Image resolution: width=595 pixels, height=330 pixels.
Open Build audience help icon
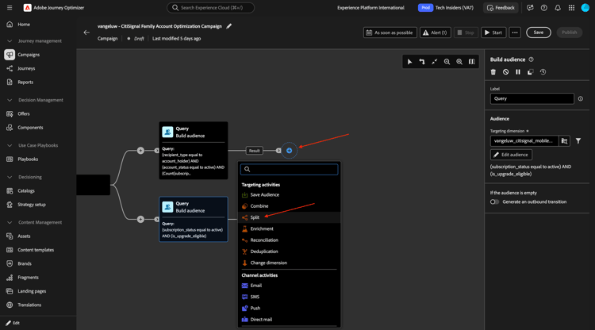pyautogui.click(x=531, y=59)
